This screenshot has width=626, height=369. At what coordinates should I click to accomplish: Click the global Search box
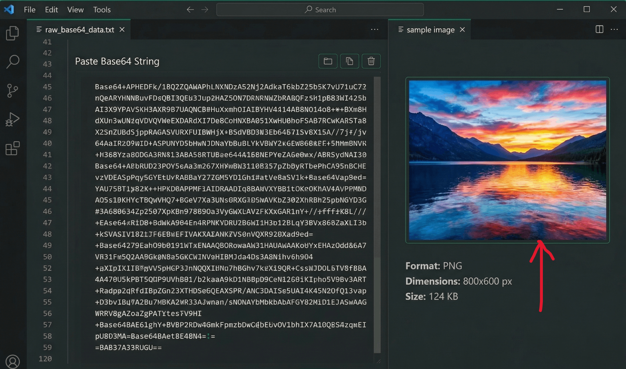tap(320, 9)
